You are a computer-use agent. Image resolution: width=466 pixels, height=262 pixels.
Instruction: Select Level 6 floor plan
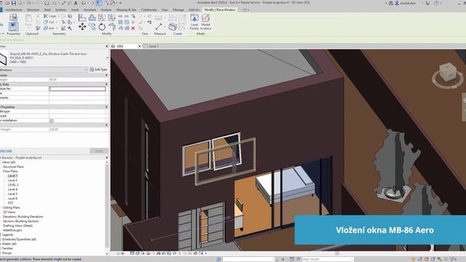tap(12, 199)
